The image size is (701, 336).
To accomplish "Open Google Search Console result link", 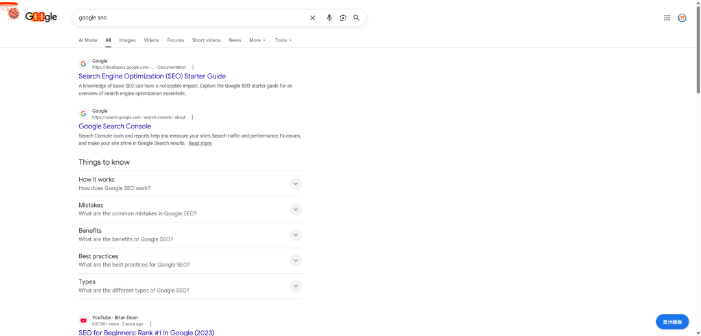I will coord(115,126).
